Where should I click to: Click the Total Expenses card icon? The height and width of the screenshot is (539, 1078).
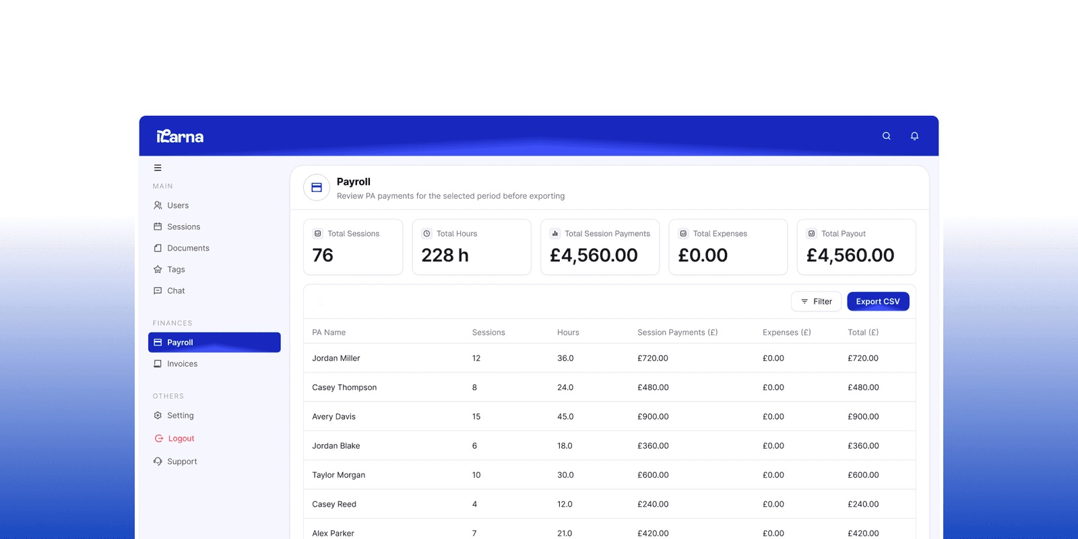[x=683, y=234]
